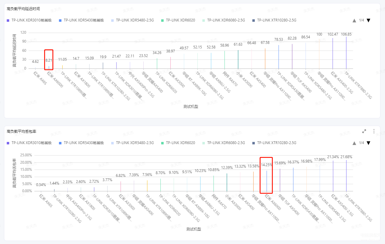Click the 106.85 data label
Screen dimensions: 385x244
(346, 34)
